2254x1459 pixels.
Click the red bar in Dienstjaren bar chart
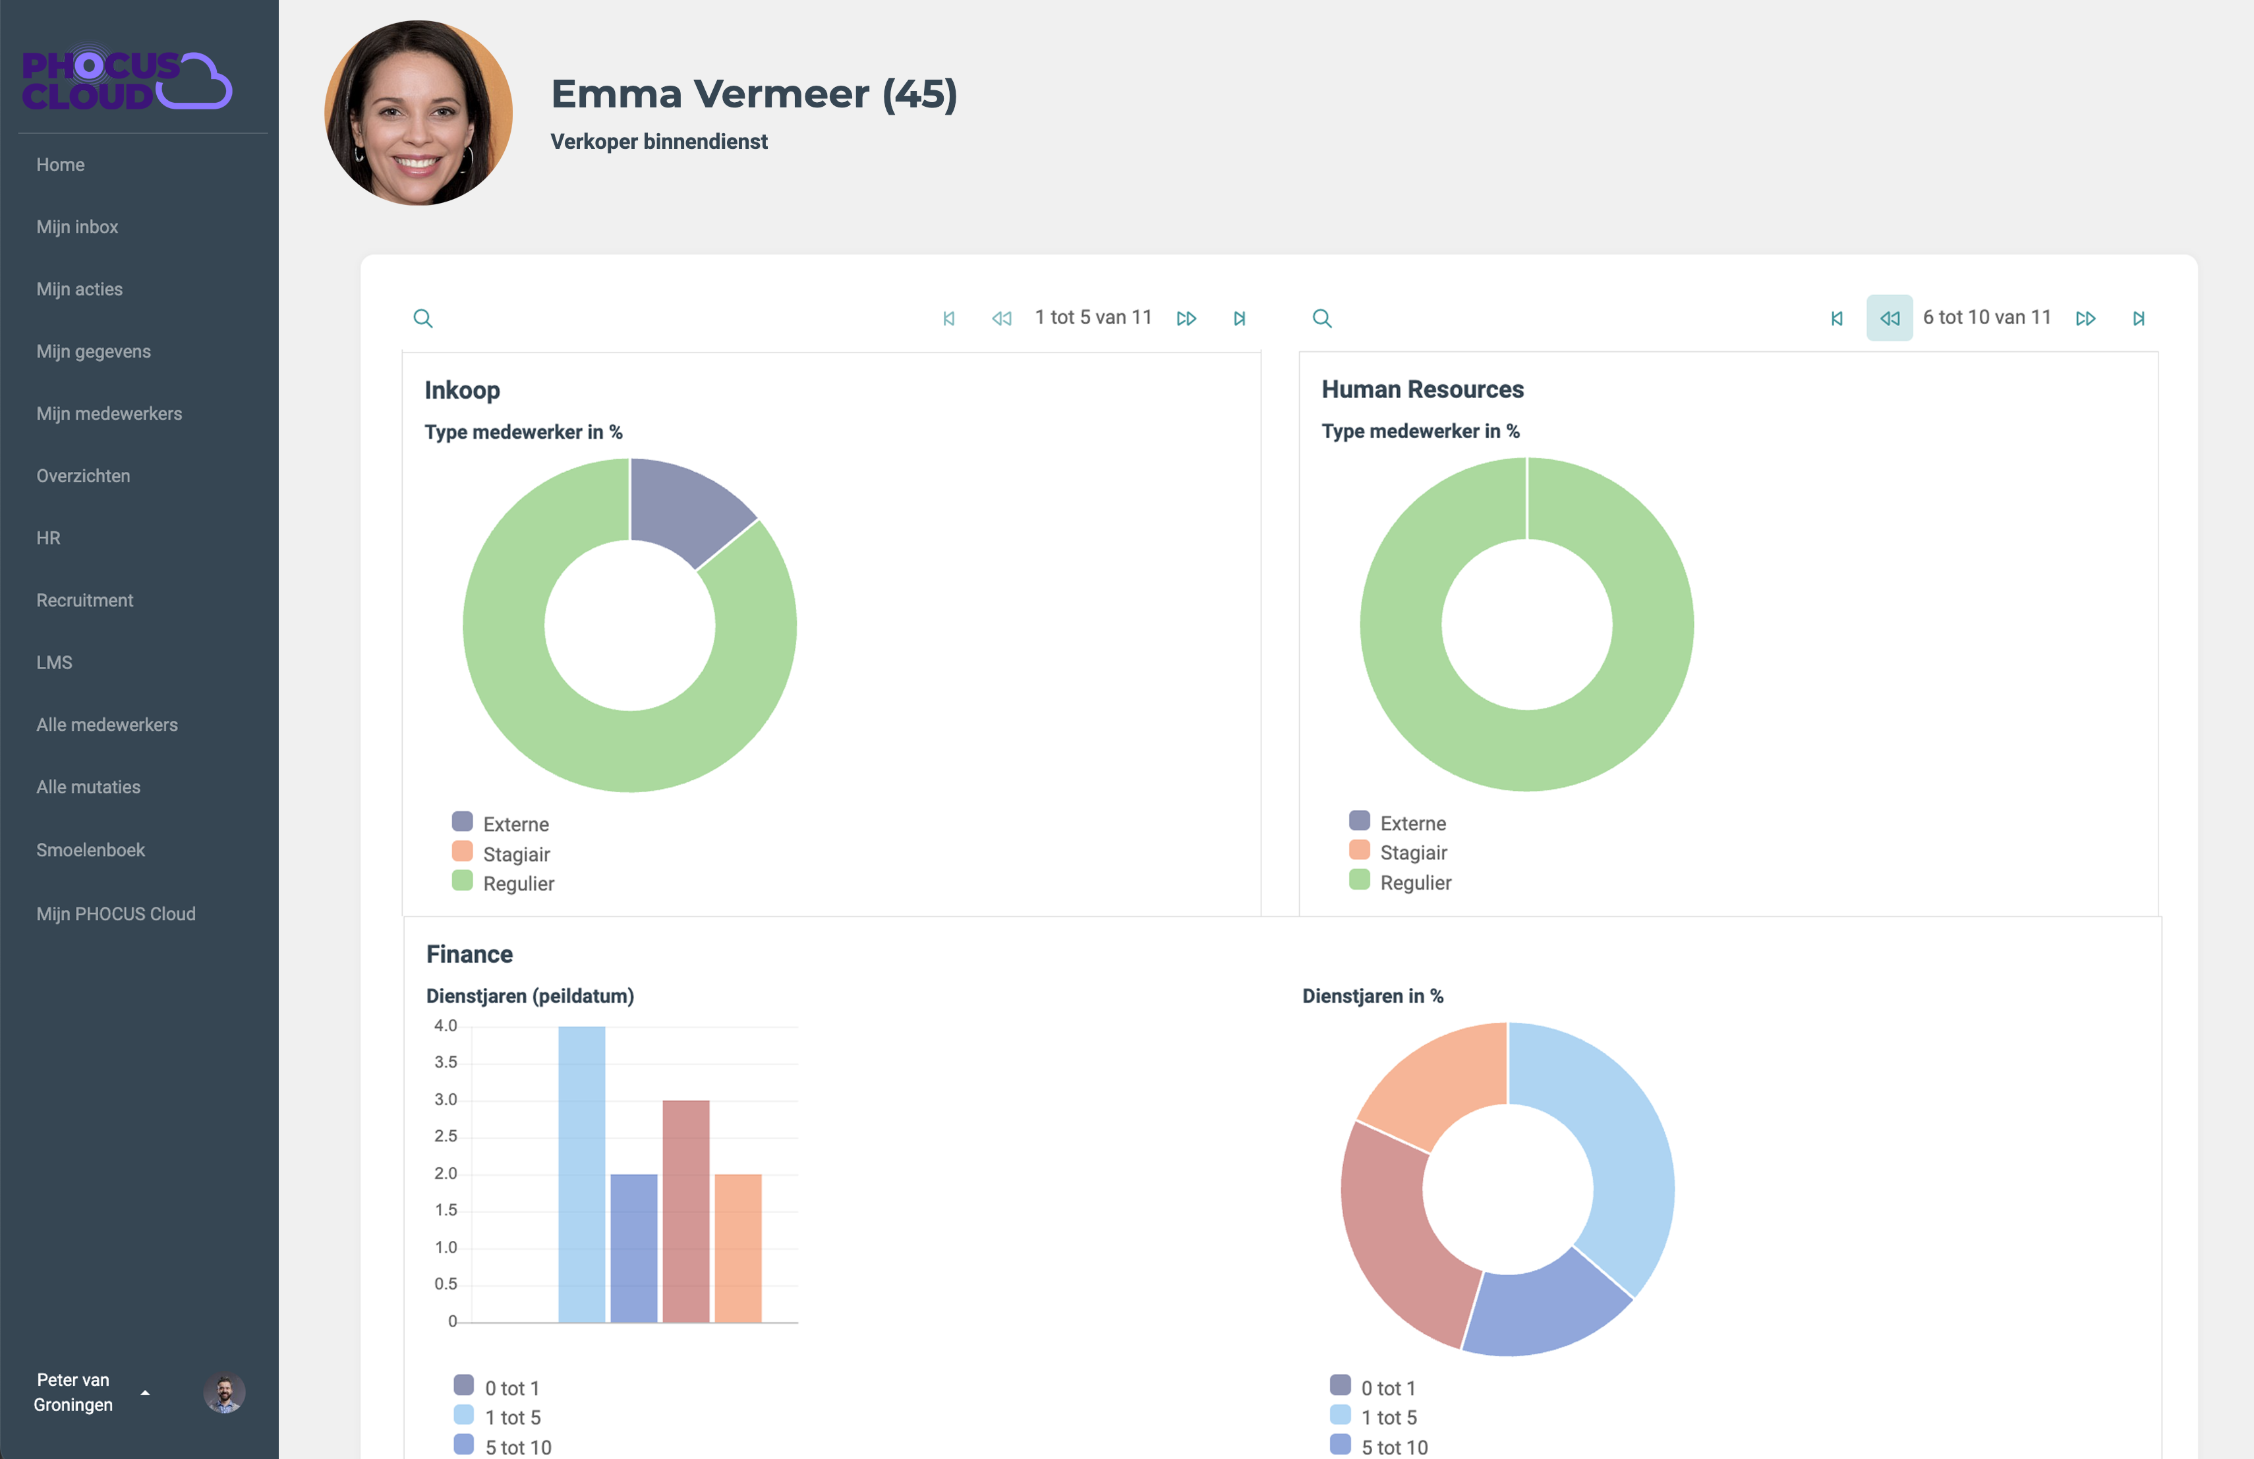(x=685, y=1211)
